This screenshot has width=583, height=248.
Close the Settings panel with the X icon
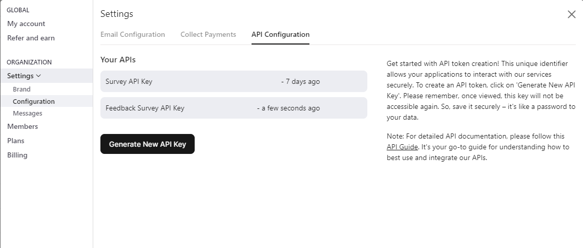tap(572, 14)
